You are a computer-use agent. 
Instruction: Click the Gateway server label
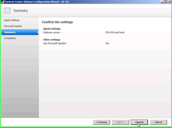pyautogui.click(x=52, y=33)
